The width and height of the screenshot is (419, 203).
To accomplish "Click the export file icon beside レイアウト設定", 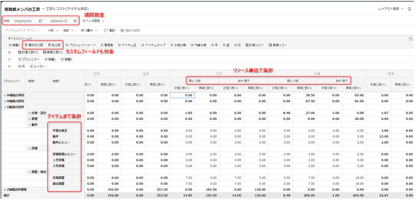I will (409, 9).
